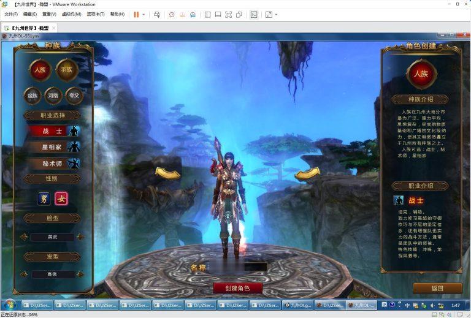Click the 职业选择 heading

[x=53, y=115]
